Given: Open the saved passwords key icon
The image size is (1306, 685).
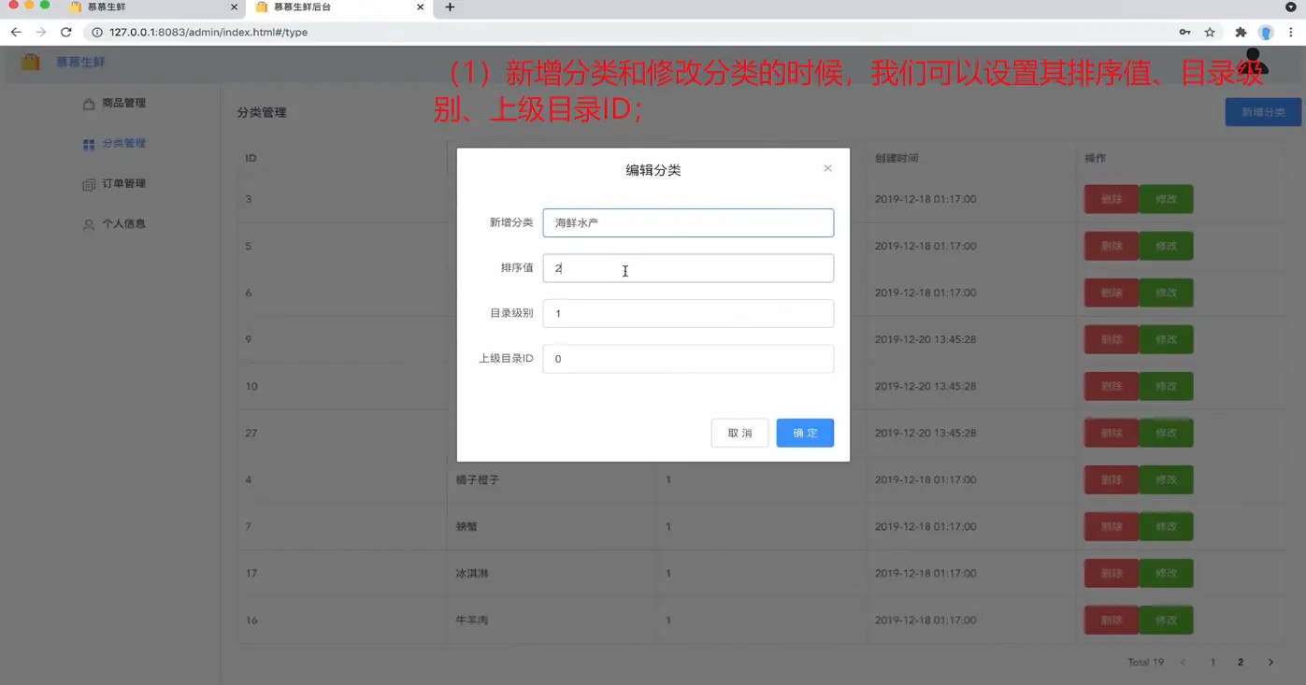Looking at the screenshot, I should click(1184, 32).
